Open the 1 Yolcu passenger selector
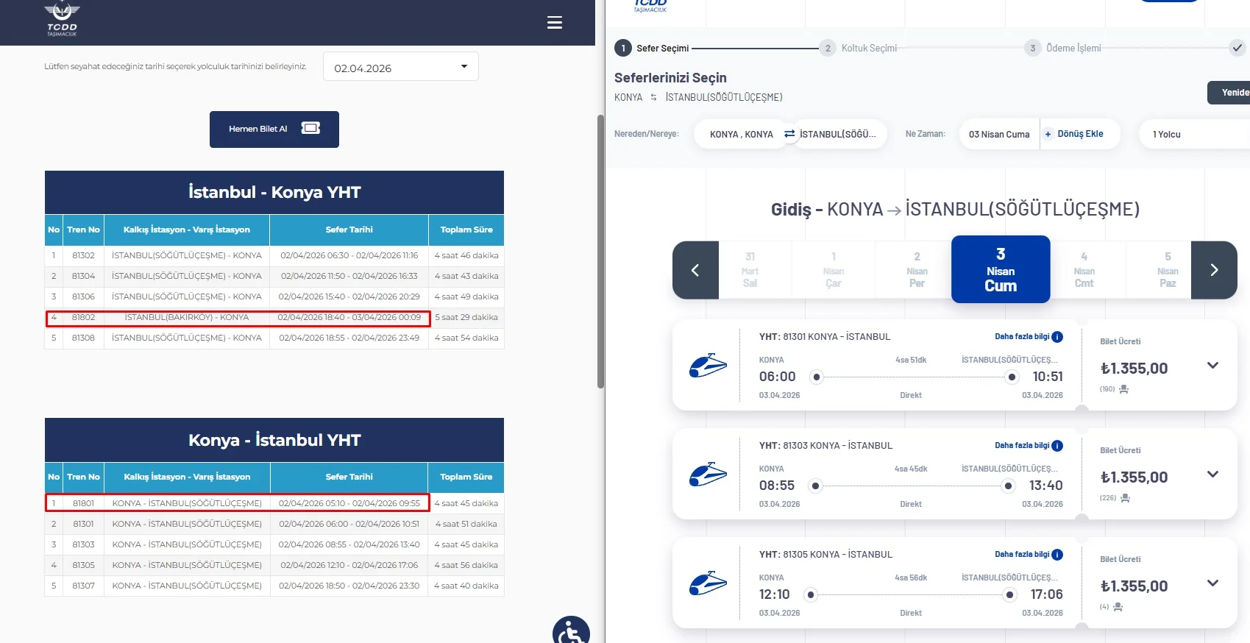Viewport: 1250px width, 643px height. tap(1192, 135)
